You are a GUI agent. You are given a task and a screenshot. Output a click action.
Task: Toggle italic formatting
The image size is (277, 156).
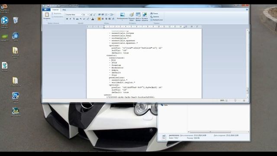70,19
